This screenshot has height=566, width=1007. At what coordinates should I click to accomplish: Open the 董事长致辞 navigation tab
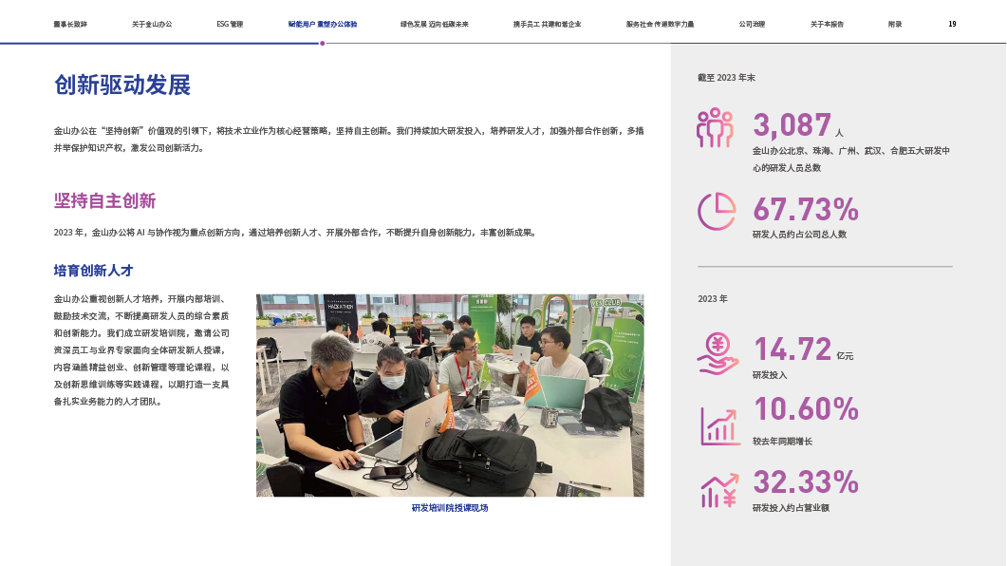pos(70,24)
